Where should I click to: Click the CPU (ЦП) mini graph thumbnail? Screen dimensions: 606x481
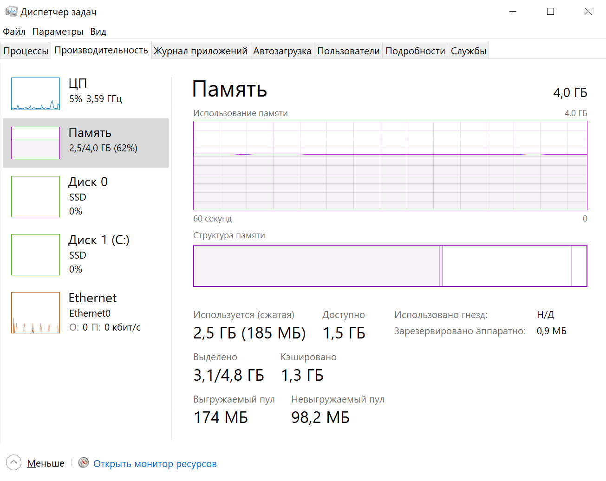(35, 94)
